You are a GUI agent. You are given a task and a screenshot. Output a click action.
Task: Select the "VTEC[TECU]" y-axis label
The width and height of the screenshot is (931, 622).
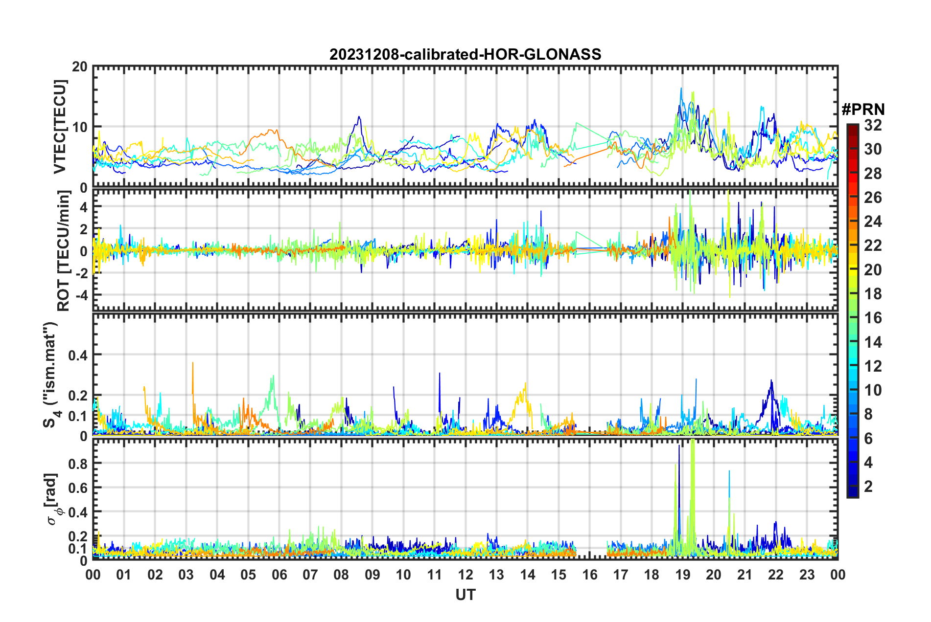[60, 127]
